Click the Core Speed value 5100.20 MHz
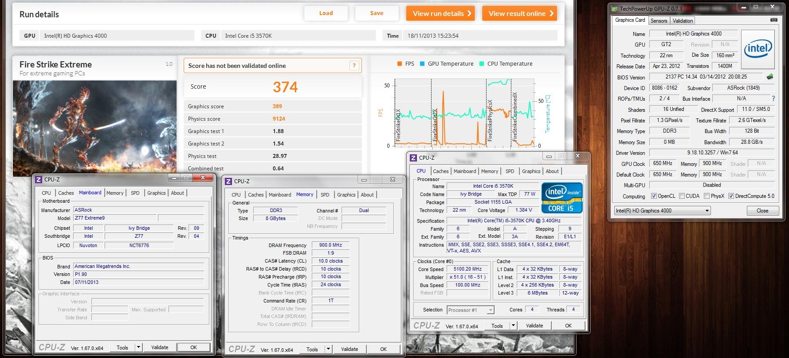This screenshot has height=358, width=789. pyautogui.click(x=467, y=269)
